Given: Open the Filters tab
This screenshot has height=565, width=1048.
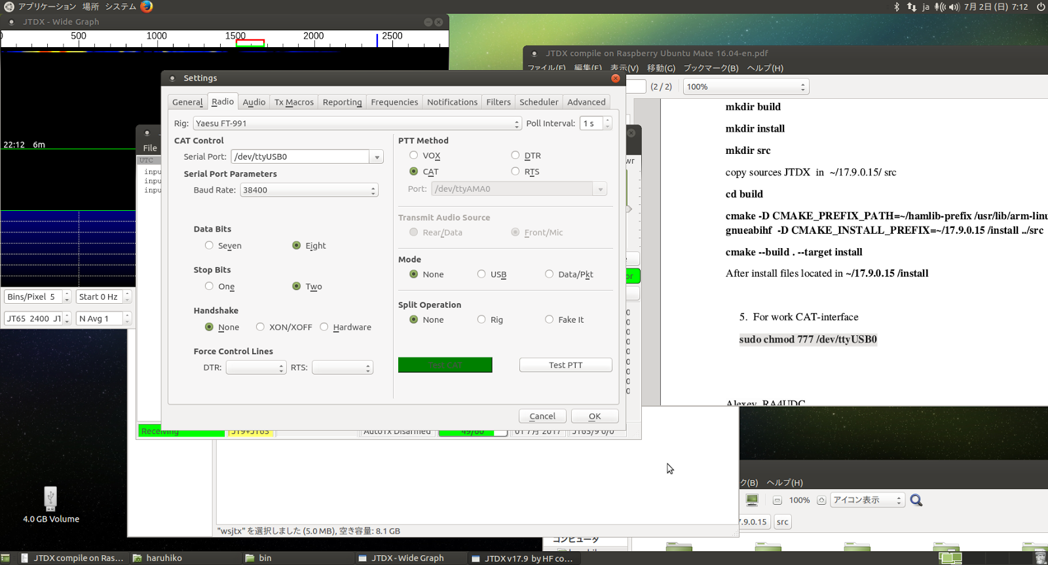Looking at the screenshot, I should point(498,102).
